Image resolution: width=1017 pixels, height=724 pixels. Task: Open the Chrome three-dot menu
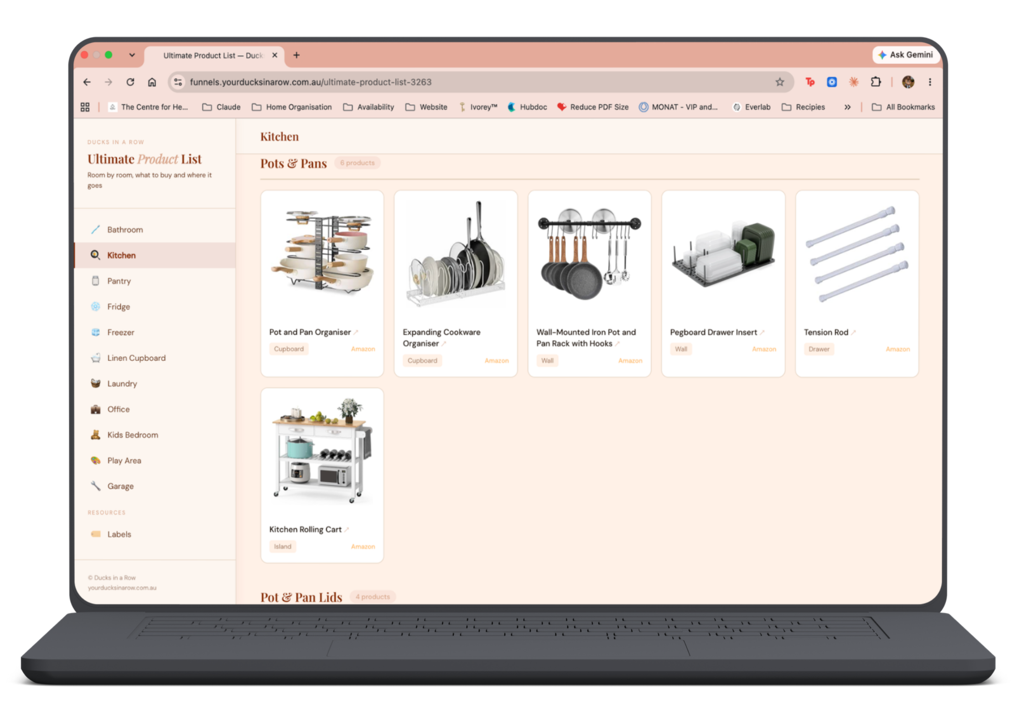click(x=930, y=82)
